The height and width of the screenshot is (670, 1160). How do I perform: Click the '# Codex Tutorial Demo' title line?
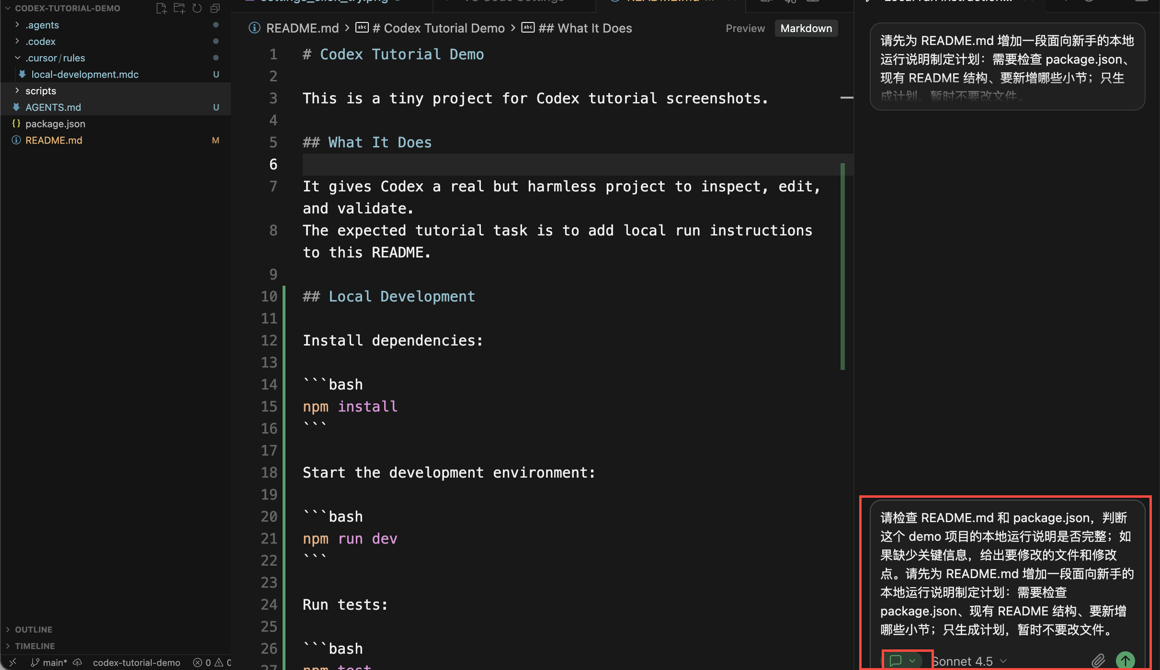[393, 55]
